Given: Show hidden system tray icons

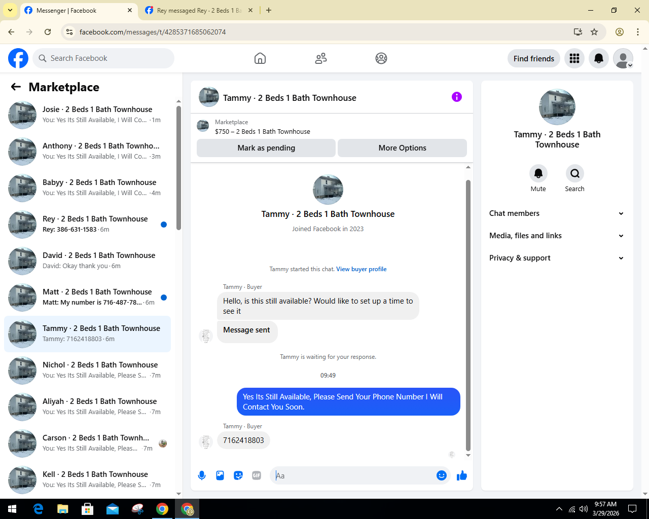Looking at the screenshot, I should 559,509.
